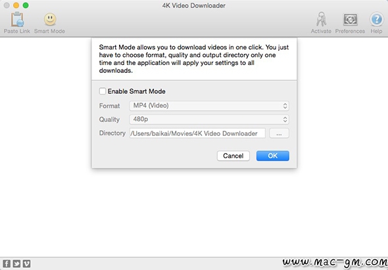Click the Quality dropdown arrow stepper

click(x=285, y=120)
